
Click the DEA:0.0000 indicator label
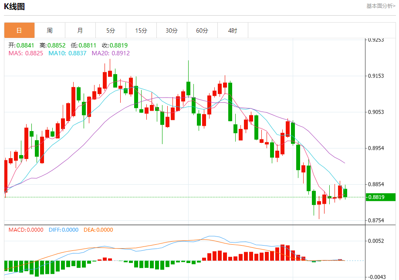[x=98, y=230]
